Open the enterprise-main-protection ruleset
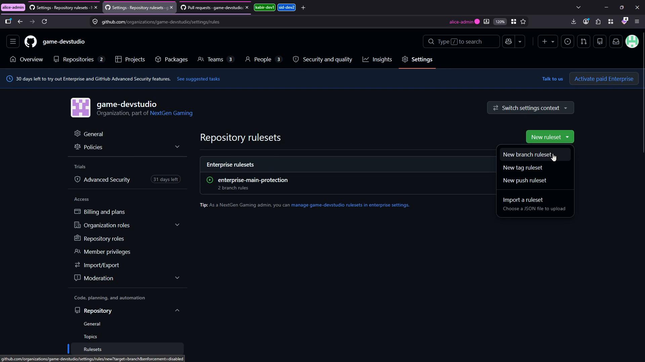 point(253,180)
